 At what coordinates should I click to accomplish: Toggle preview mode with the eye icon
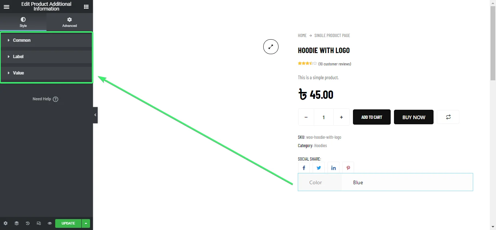click(49, 223)
